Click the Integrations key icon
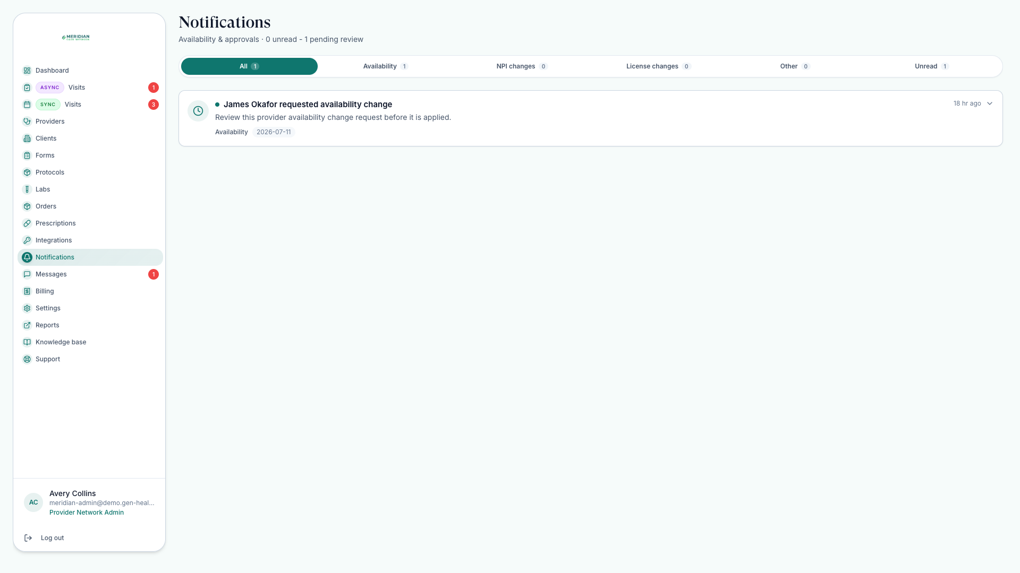 pyautogui.click(x=27, y=240)
